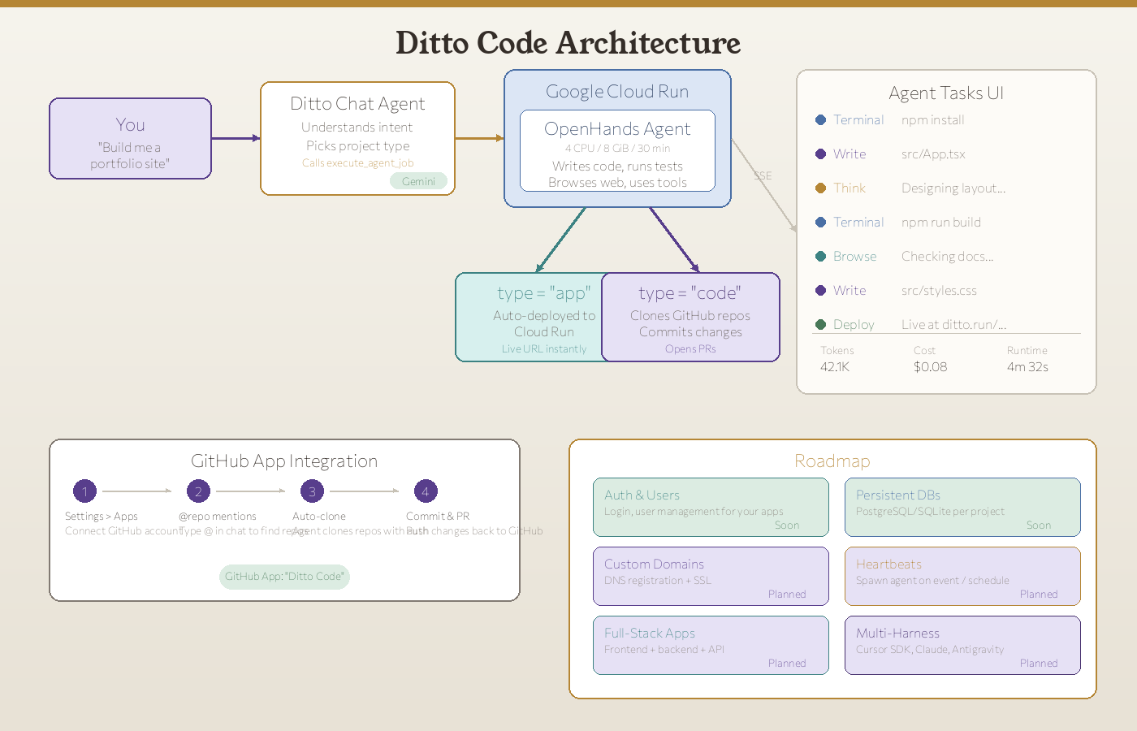
Task: Click "@repo mentions" step label
Action: tap(218, 517)
